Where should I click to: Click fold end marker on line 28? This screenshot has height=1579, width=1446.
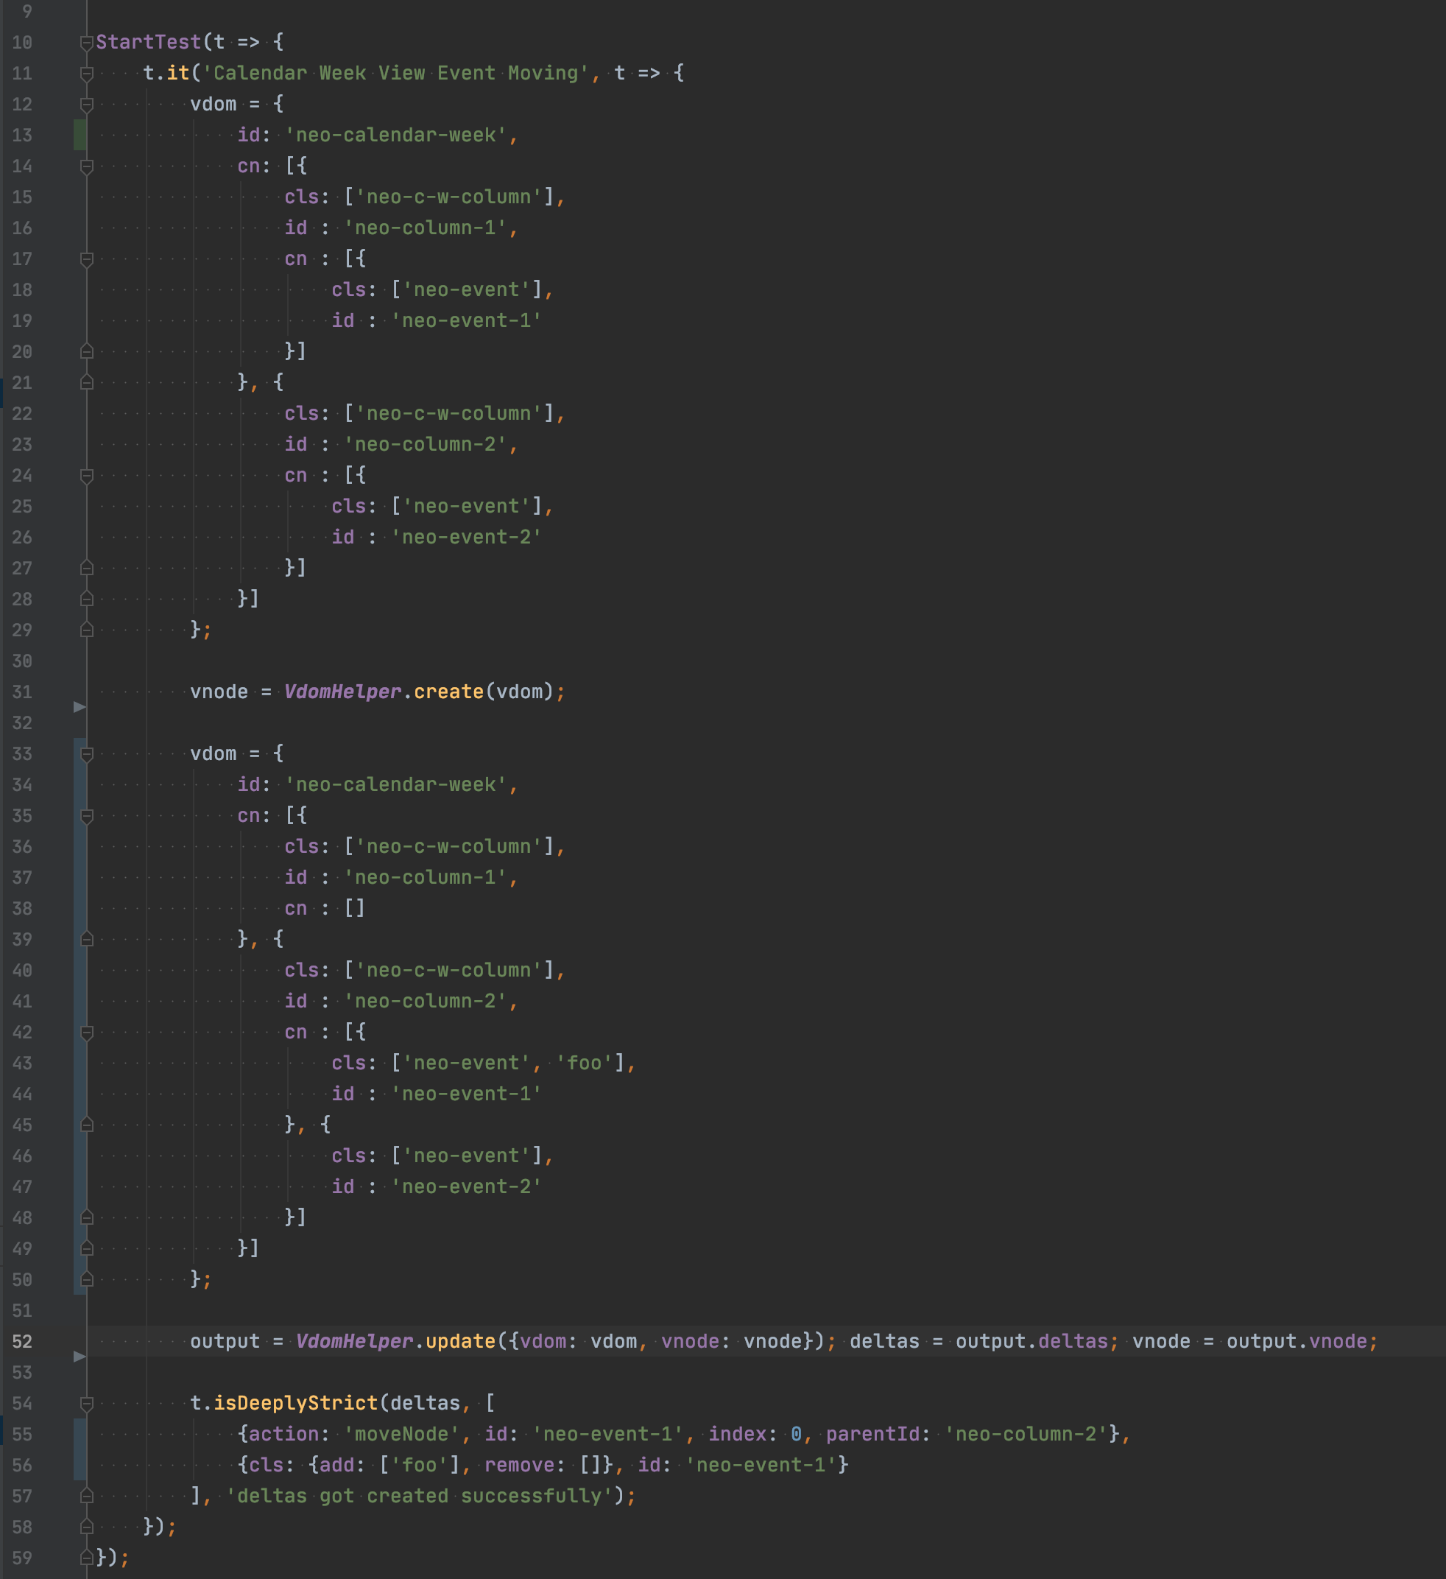tap(87, 599)
